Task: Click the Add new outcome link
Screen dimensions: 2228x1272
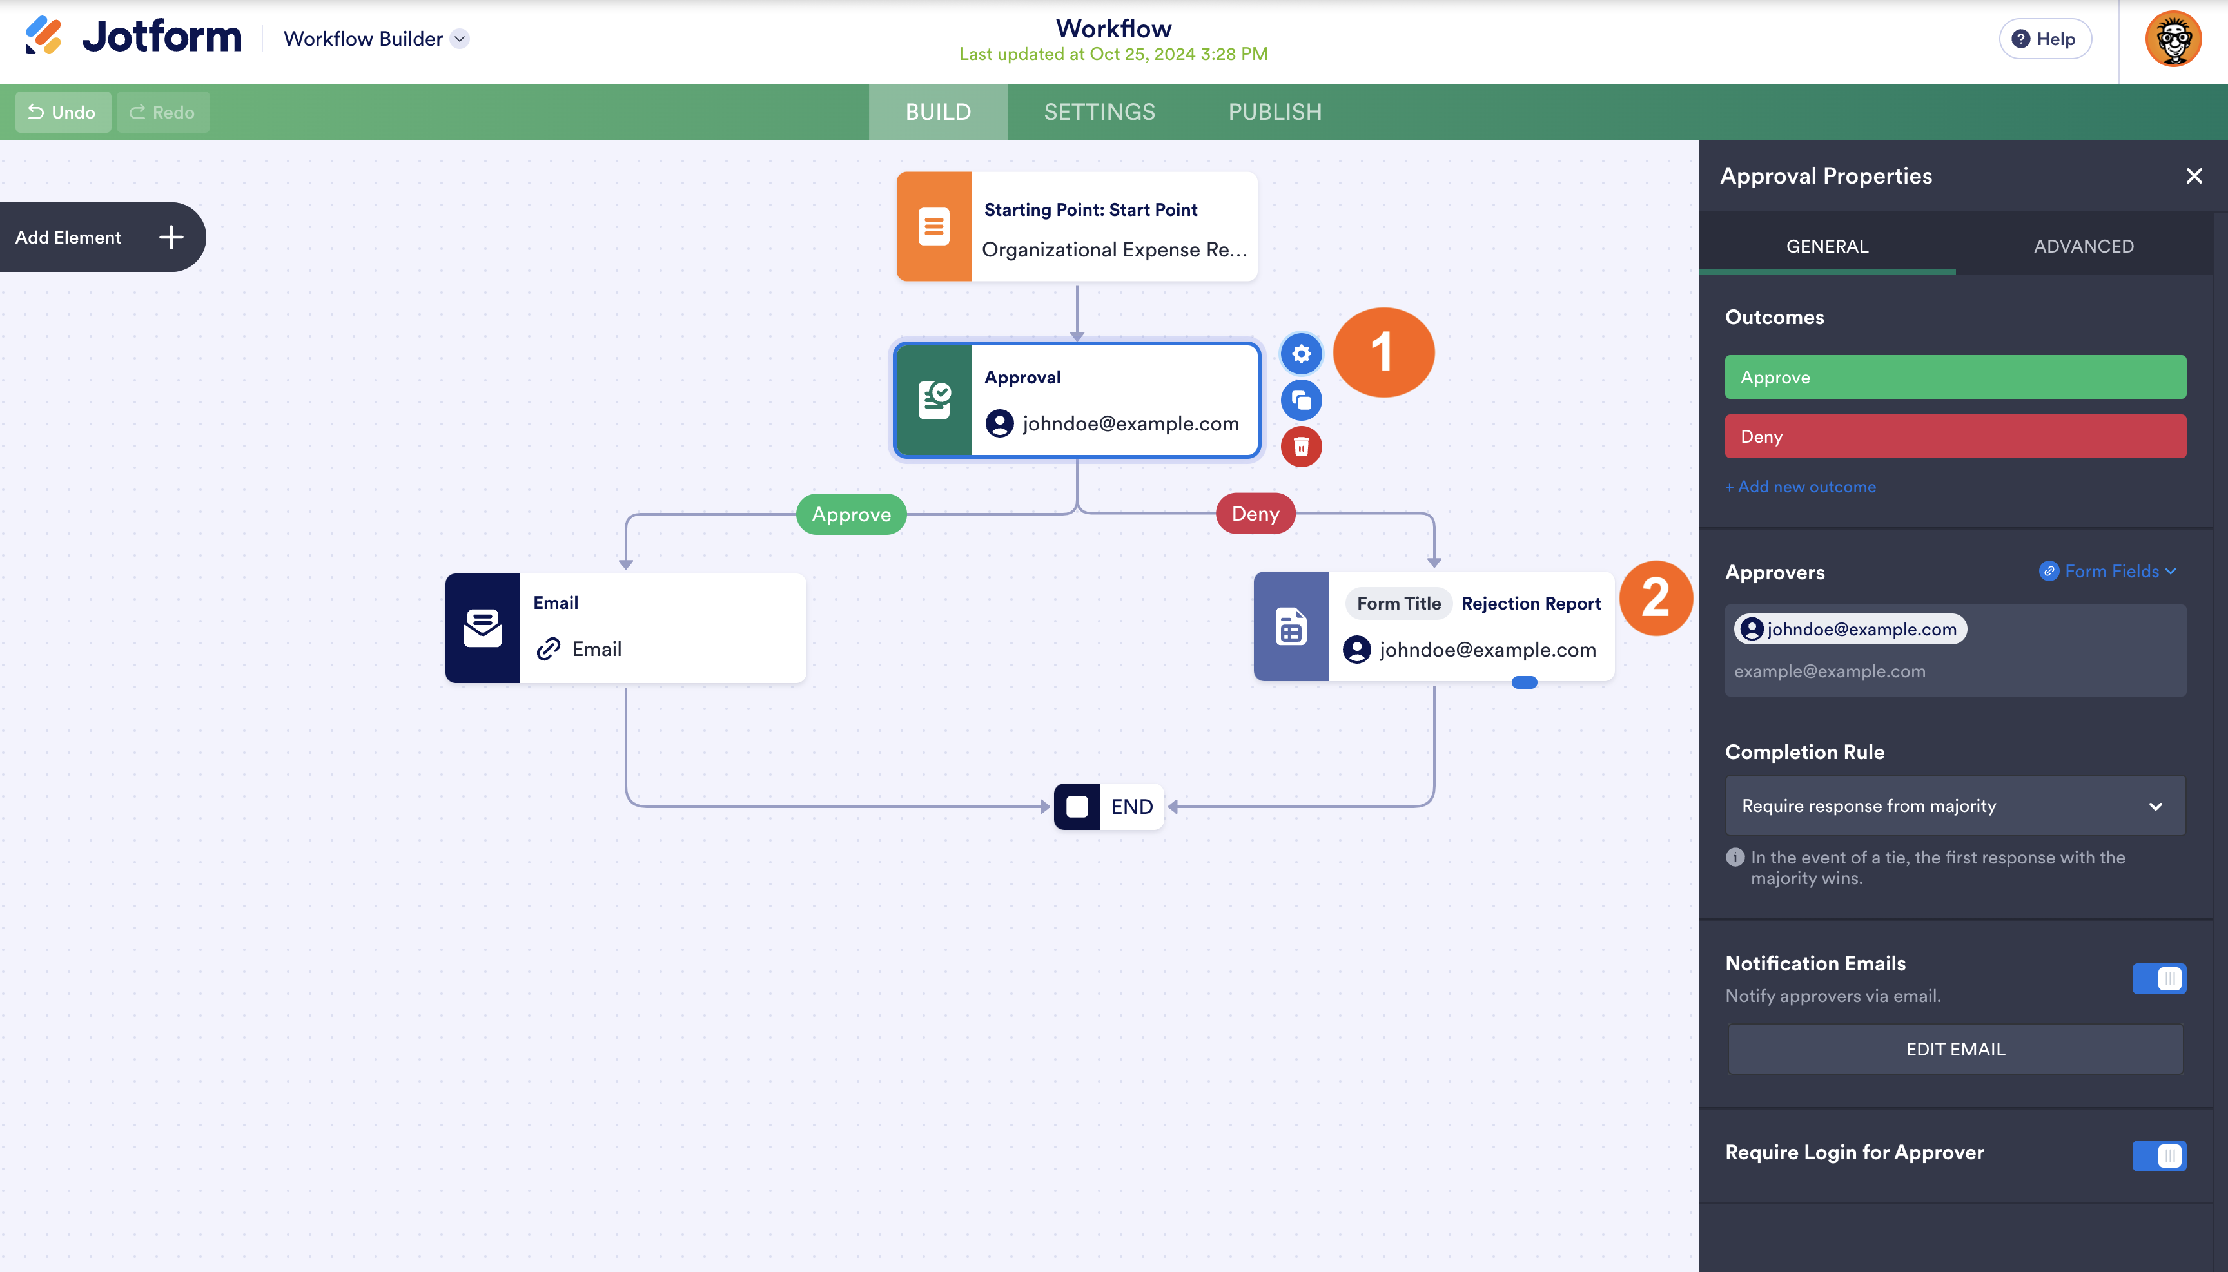Action: [x=1800, y=487]
